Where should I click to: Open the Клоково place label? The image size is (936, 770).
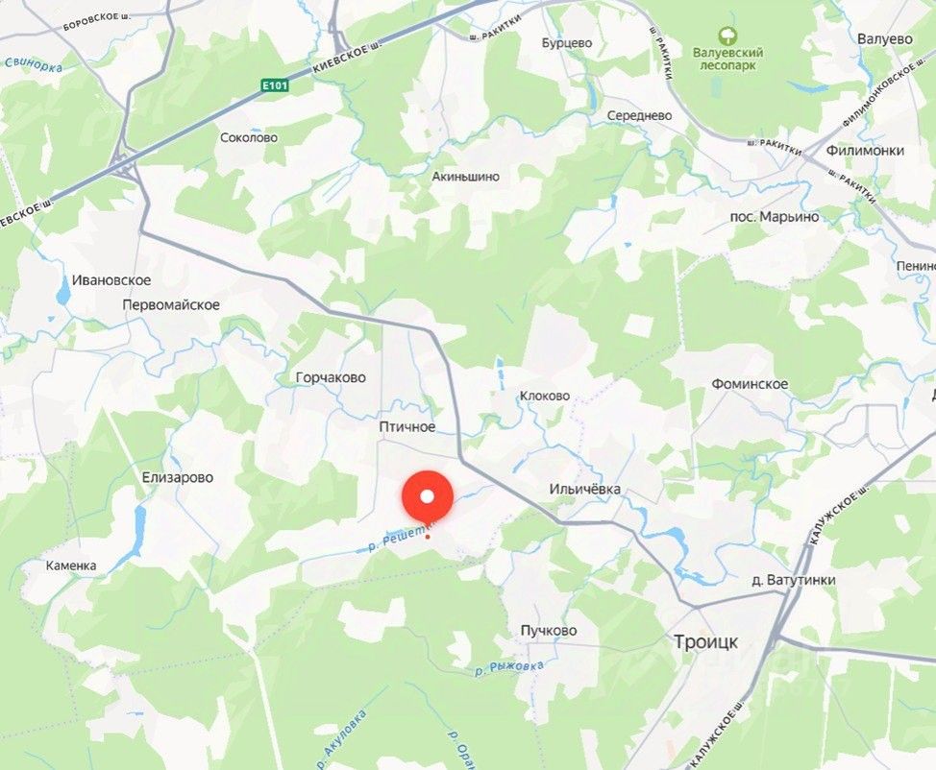coord(545,396)
